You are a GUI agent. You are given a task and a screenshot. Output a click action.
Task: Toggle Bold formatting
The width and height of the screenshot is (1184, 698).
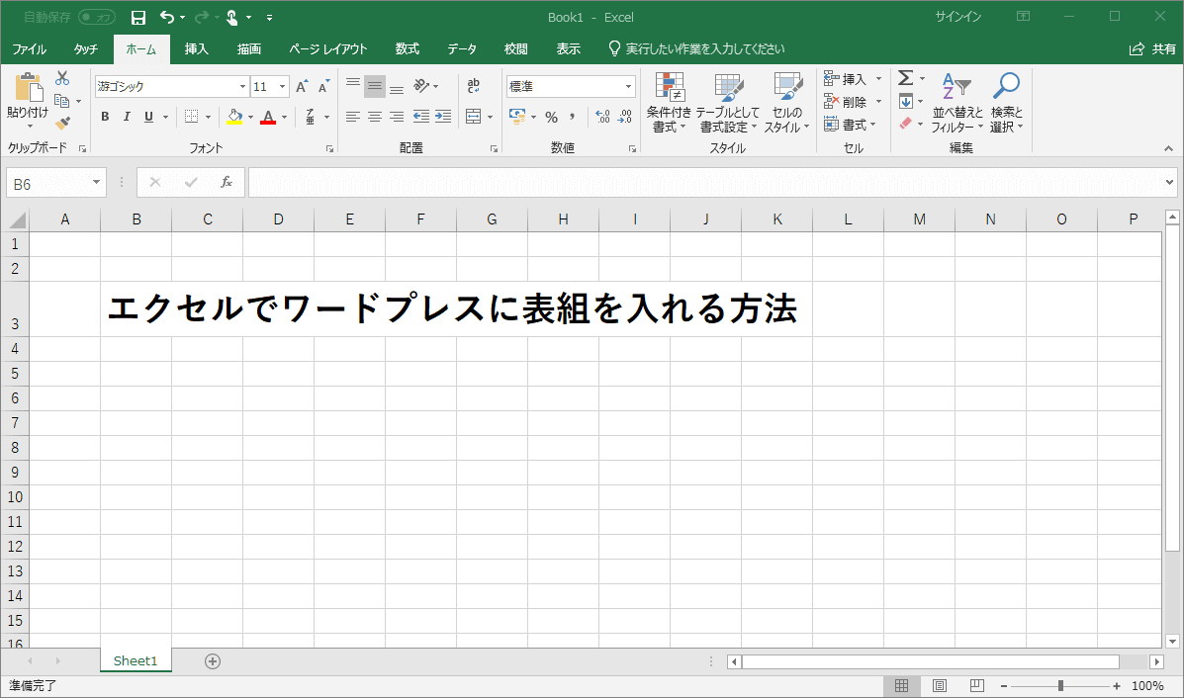click(105, 117)
